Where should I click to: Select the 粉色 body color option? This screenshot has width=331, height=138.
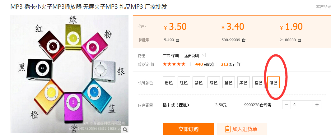(x=169, y=82)
